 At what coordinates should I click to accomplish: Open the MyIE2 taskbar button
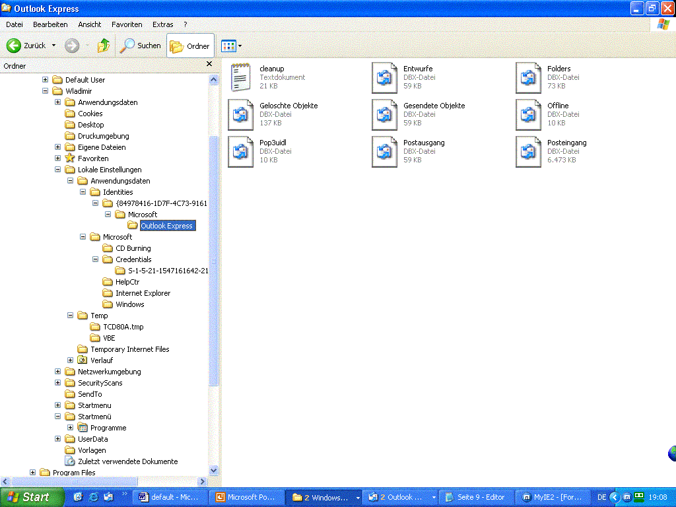pyautogui.click(x=553, y=497)
